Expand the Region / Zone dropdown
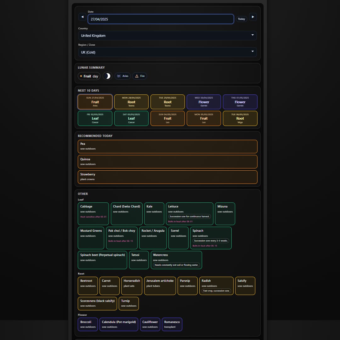Image resolution: width=340 pixels, height=340 pixels. click(x=167, y=52)
